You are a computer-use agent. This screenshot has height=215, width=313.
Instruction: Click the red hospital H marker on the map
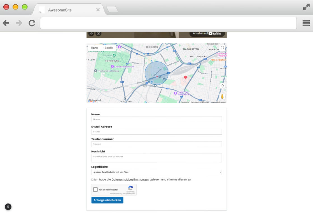(185, 77)
